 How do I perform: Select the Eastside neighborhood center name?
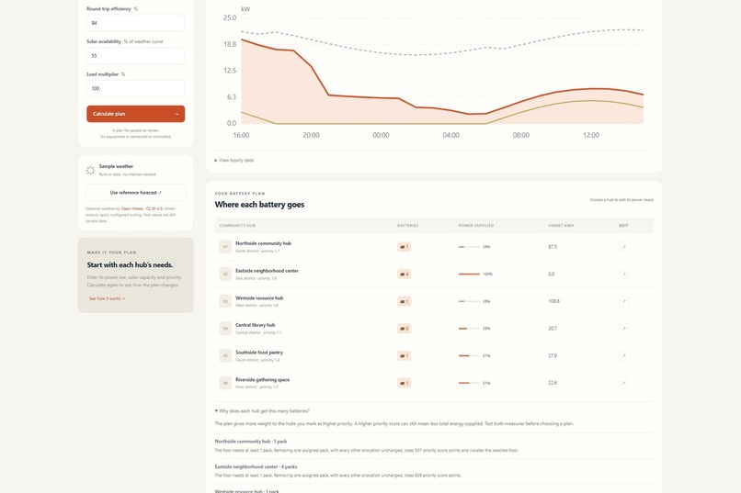[267, 271]
